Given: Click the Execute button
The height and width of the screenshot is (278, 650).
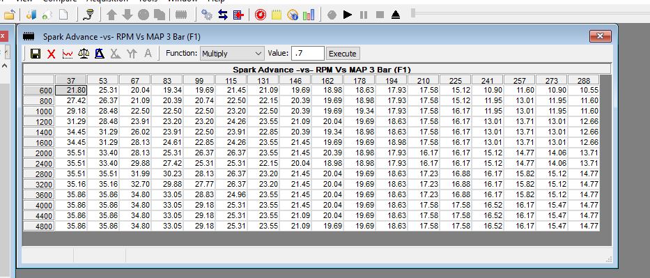Looking at the screenshot, I should click(x=342, y=54).
